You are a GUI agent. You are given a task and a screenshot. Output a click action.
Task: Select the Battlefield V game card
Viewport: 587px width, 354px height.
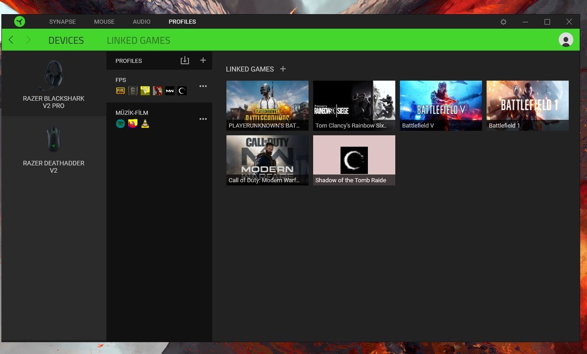click(x=441, y=106)
